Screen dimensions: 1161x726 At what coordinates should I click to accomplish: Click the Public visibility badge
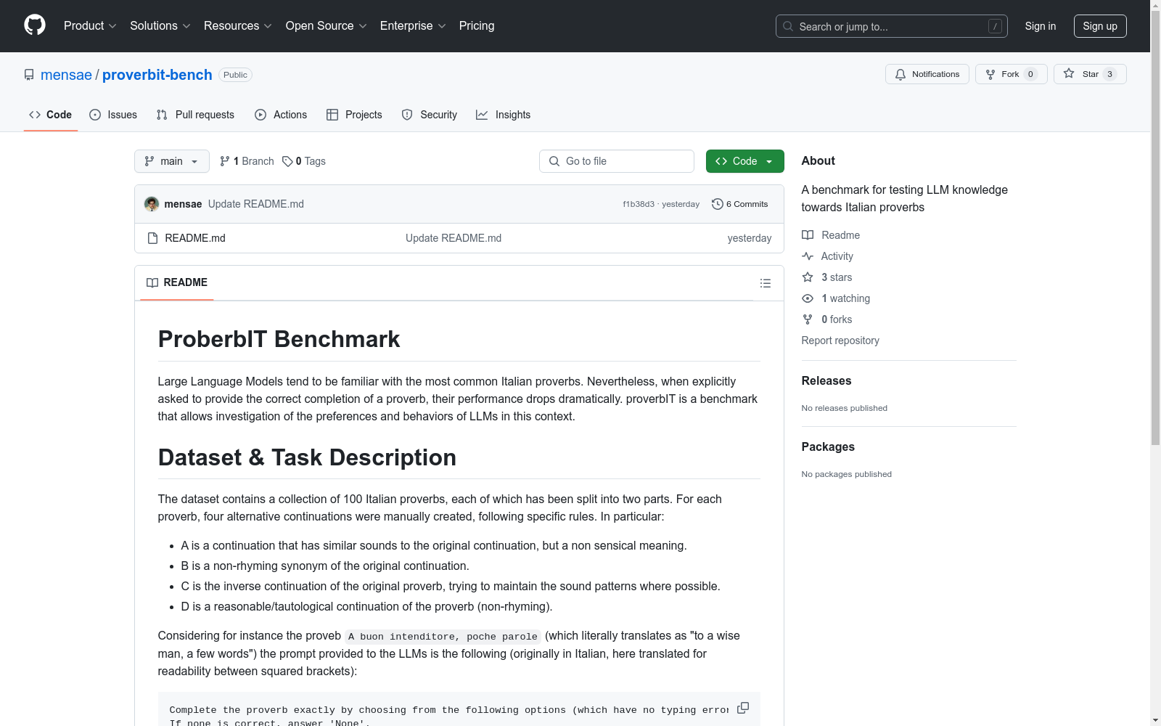[x=235, y=75]
